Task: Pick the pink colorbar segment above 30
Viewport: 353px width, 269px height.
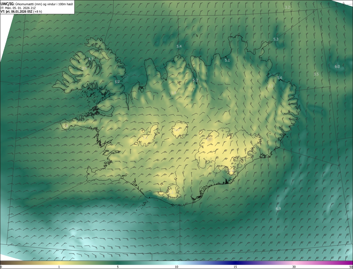Action: point(294,263)
